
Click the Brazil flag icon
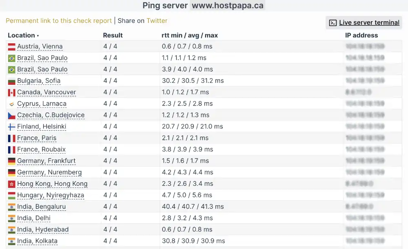click(11, 57)
